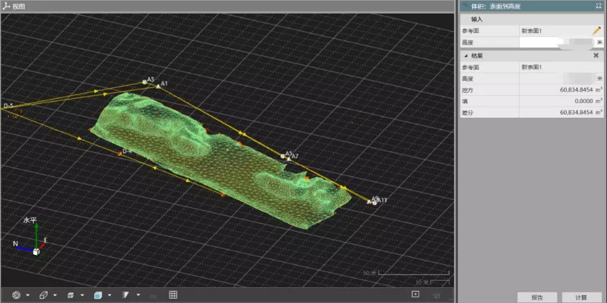Open dropdown arrow next to blue cube icon

109,295
